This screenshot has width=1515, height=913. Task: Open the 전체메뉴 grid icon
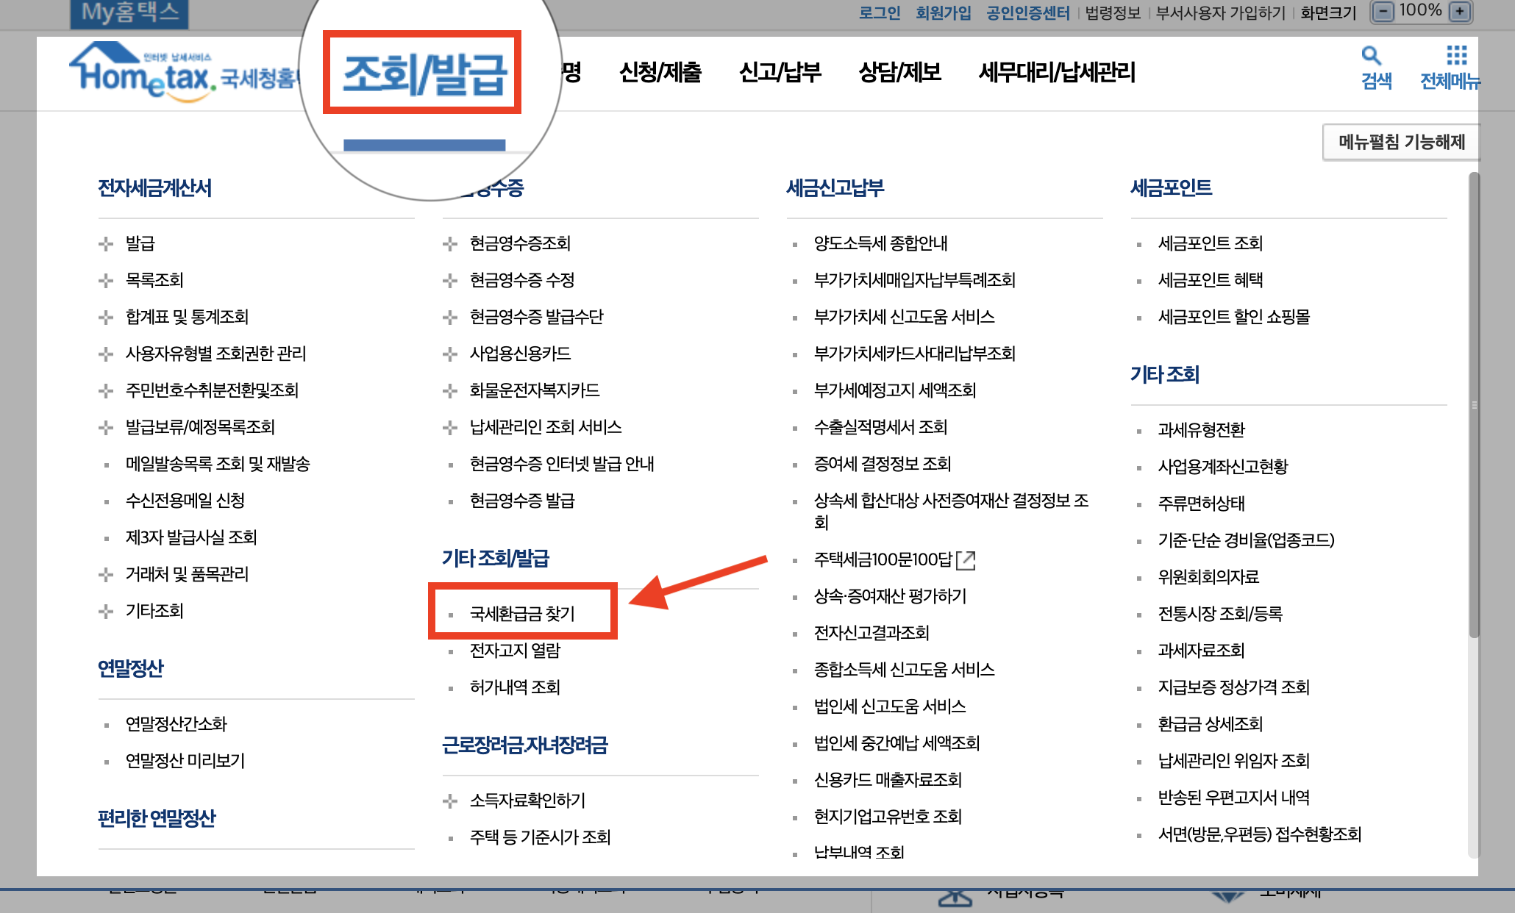pyautogui.click(x=1456, y=56)
